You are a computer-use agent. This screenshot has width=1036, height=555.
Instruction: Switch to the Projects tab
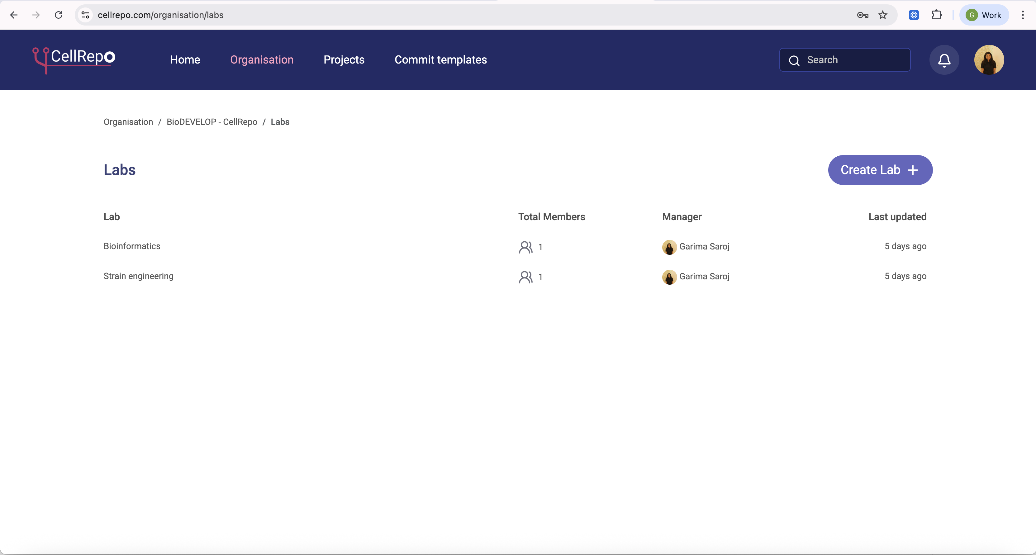tap(344, 59)
